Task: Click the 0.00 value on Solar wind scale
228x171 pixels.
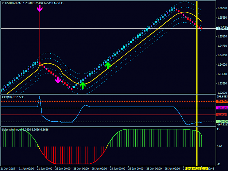Action: pyautogui.click(x=219, y=147)
